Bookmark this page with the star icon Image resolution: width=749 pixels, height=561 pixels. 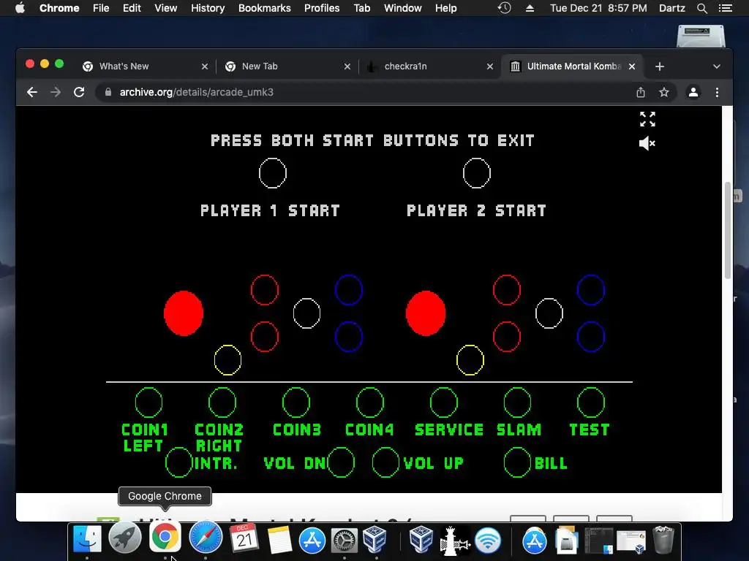click(664, 92)
